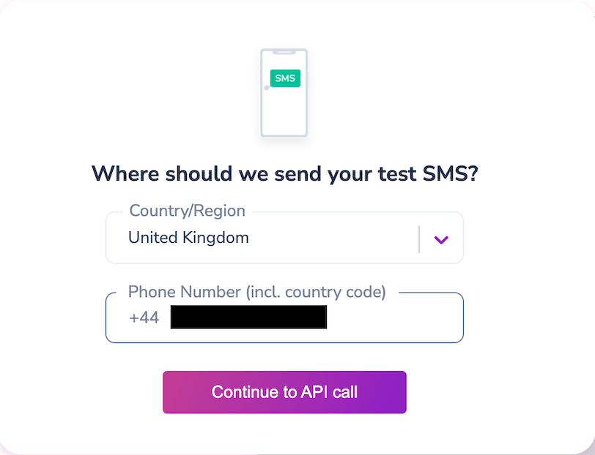Screen dimensions: 595x455
Task: Click the purple chevron to change country
Action: [x=440, y=238]
